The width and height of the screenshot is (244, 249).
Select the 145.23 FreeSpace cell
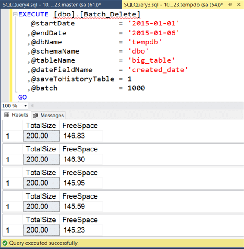coord(81,230)
